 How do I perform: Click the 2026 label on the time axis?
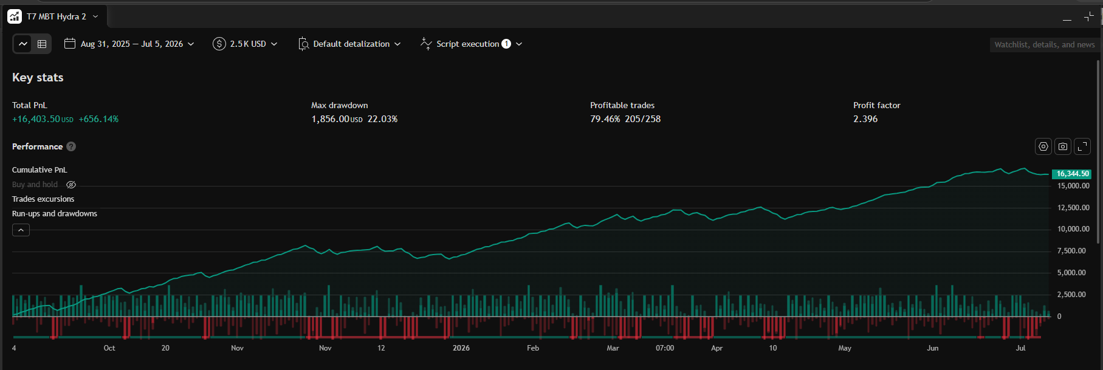461,348
